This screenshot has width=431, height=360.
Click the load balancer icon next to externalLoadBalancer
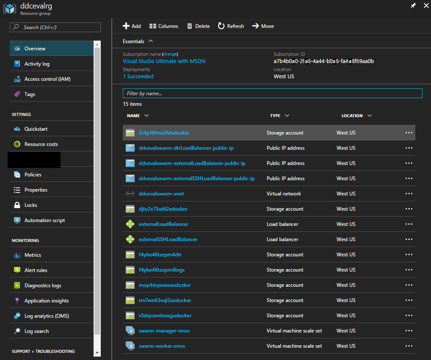click(x=130, y=224)
